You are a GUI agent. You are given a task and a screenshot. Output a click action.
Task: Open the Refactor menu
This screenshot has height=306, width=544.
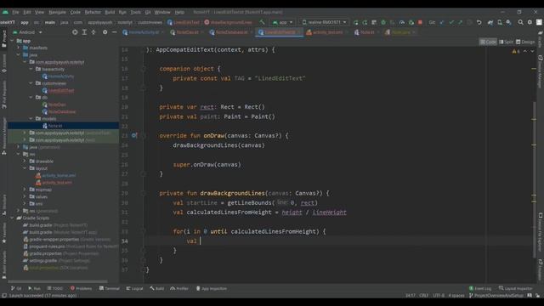[93, 12]
